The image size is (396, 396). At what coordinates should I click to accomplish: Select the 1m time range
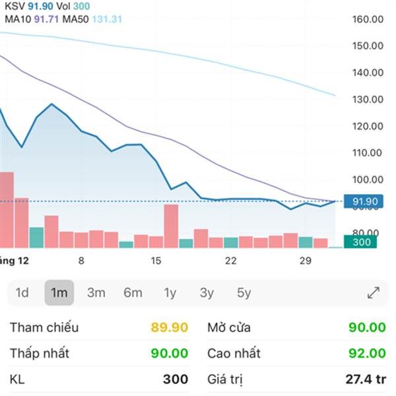pos(59,293)
